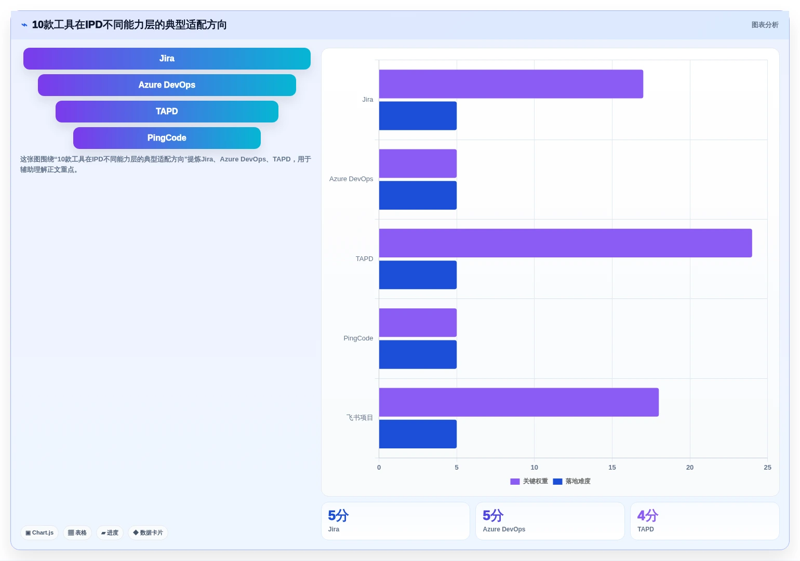Image resolution: width=800 pixels, height=561 pixels.
Task: Click the Jira y-axis label
Action: [x=368, y=100]
